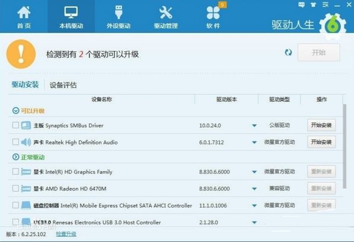This screenshot has height=242, width=354.
Task: Open version dropdown for 6.0.1.7312
Action: tap(254, 143)
